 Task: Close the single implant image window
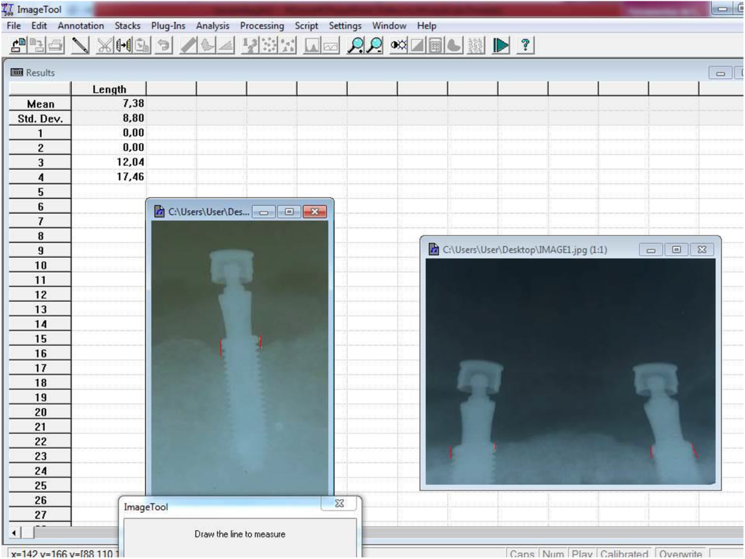pyautogui.click(x=315, y=212)
